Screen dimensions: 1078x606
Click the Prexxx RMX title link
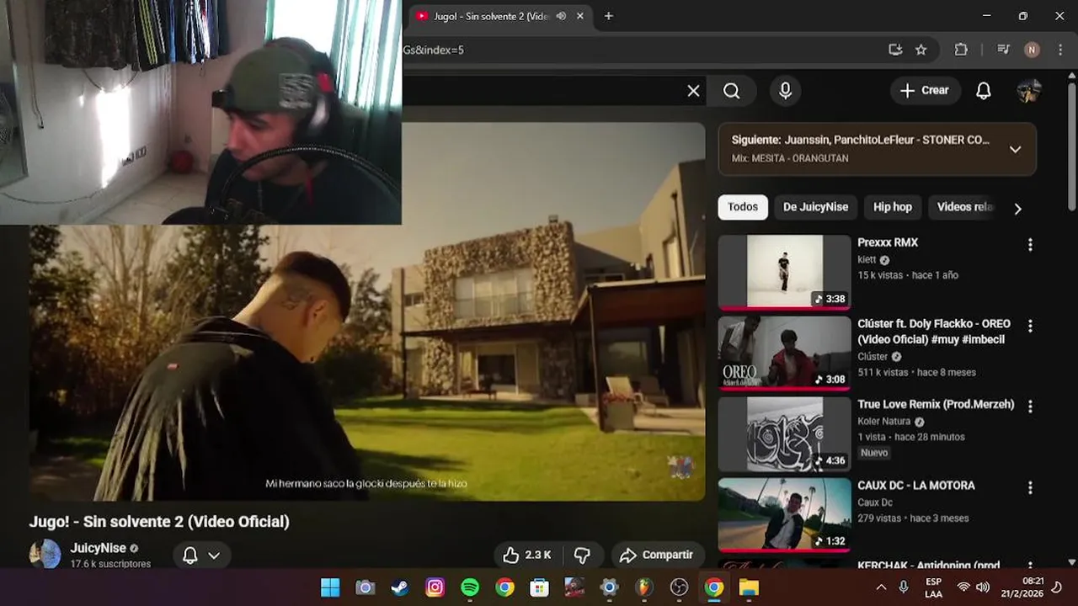pos(888,242)
